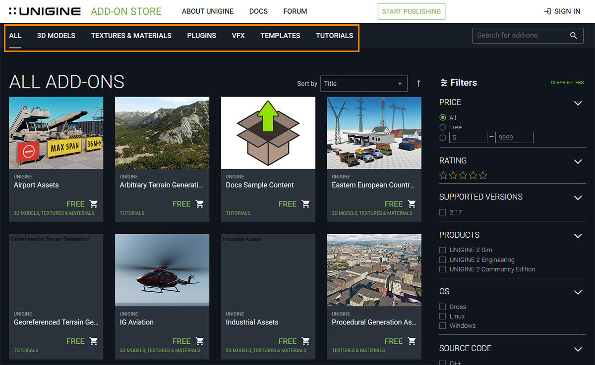Click CLEAR FILTERS link

pyautogui.click(x=567, y=83)
